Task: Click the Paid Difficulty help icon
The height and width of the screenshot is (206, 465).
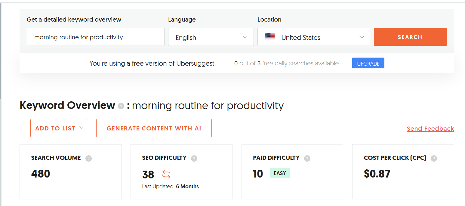Action: tap(307, 158)
